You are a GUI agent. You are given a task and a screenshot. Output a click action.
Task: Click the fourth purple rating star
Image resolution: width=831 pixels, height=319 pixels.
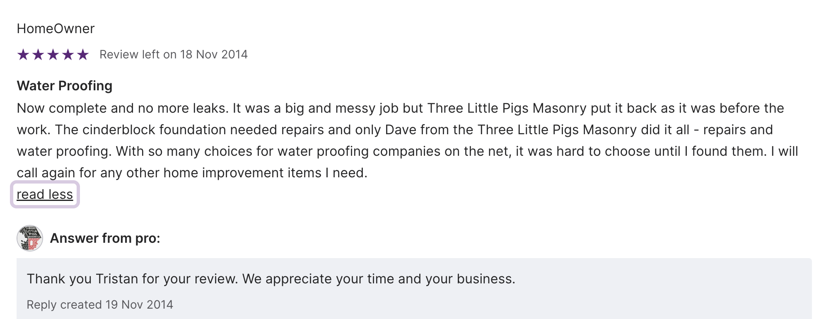pos(68,54)
